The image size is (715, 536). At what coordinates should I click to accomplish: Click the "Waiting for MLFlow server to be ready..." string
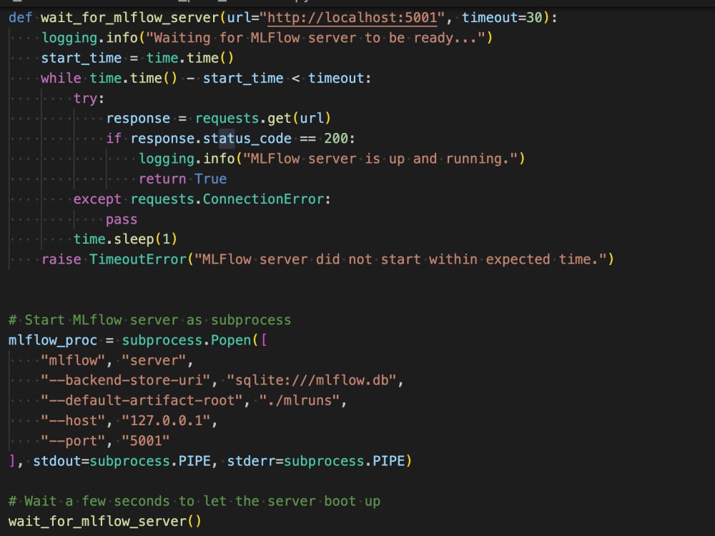click(x=315, y=38)
